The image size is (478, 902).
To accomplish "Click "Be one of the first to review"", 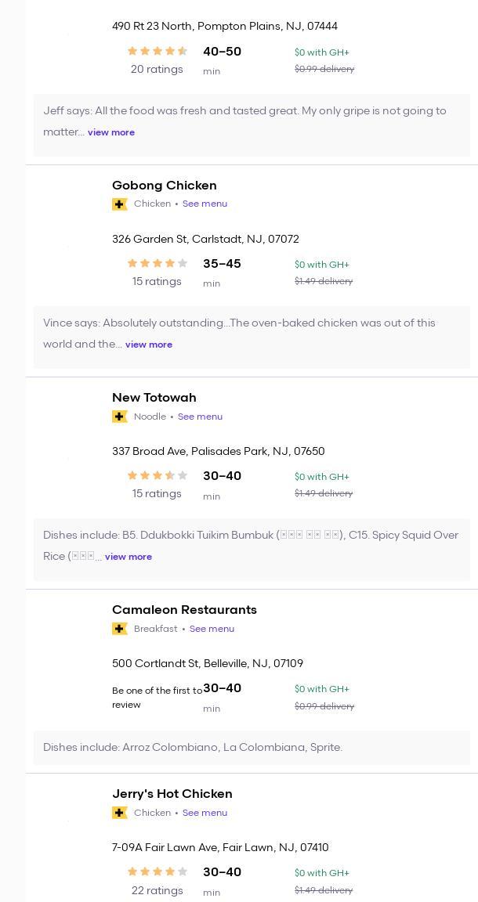I will point(157,698).
